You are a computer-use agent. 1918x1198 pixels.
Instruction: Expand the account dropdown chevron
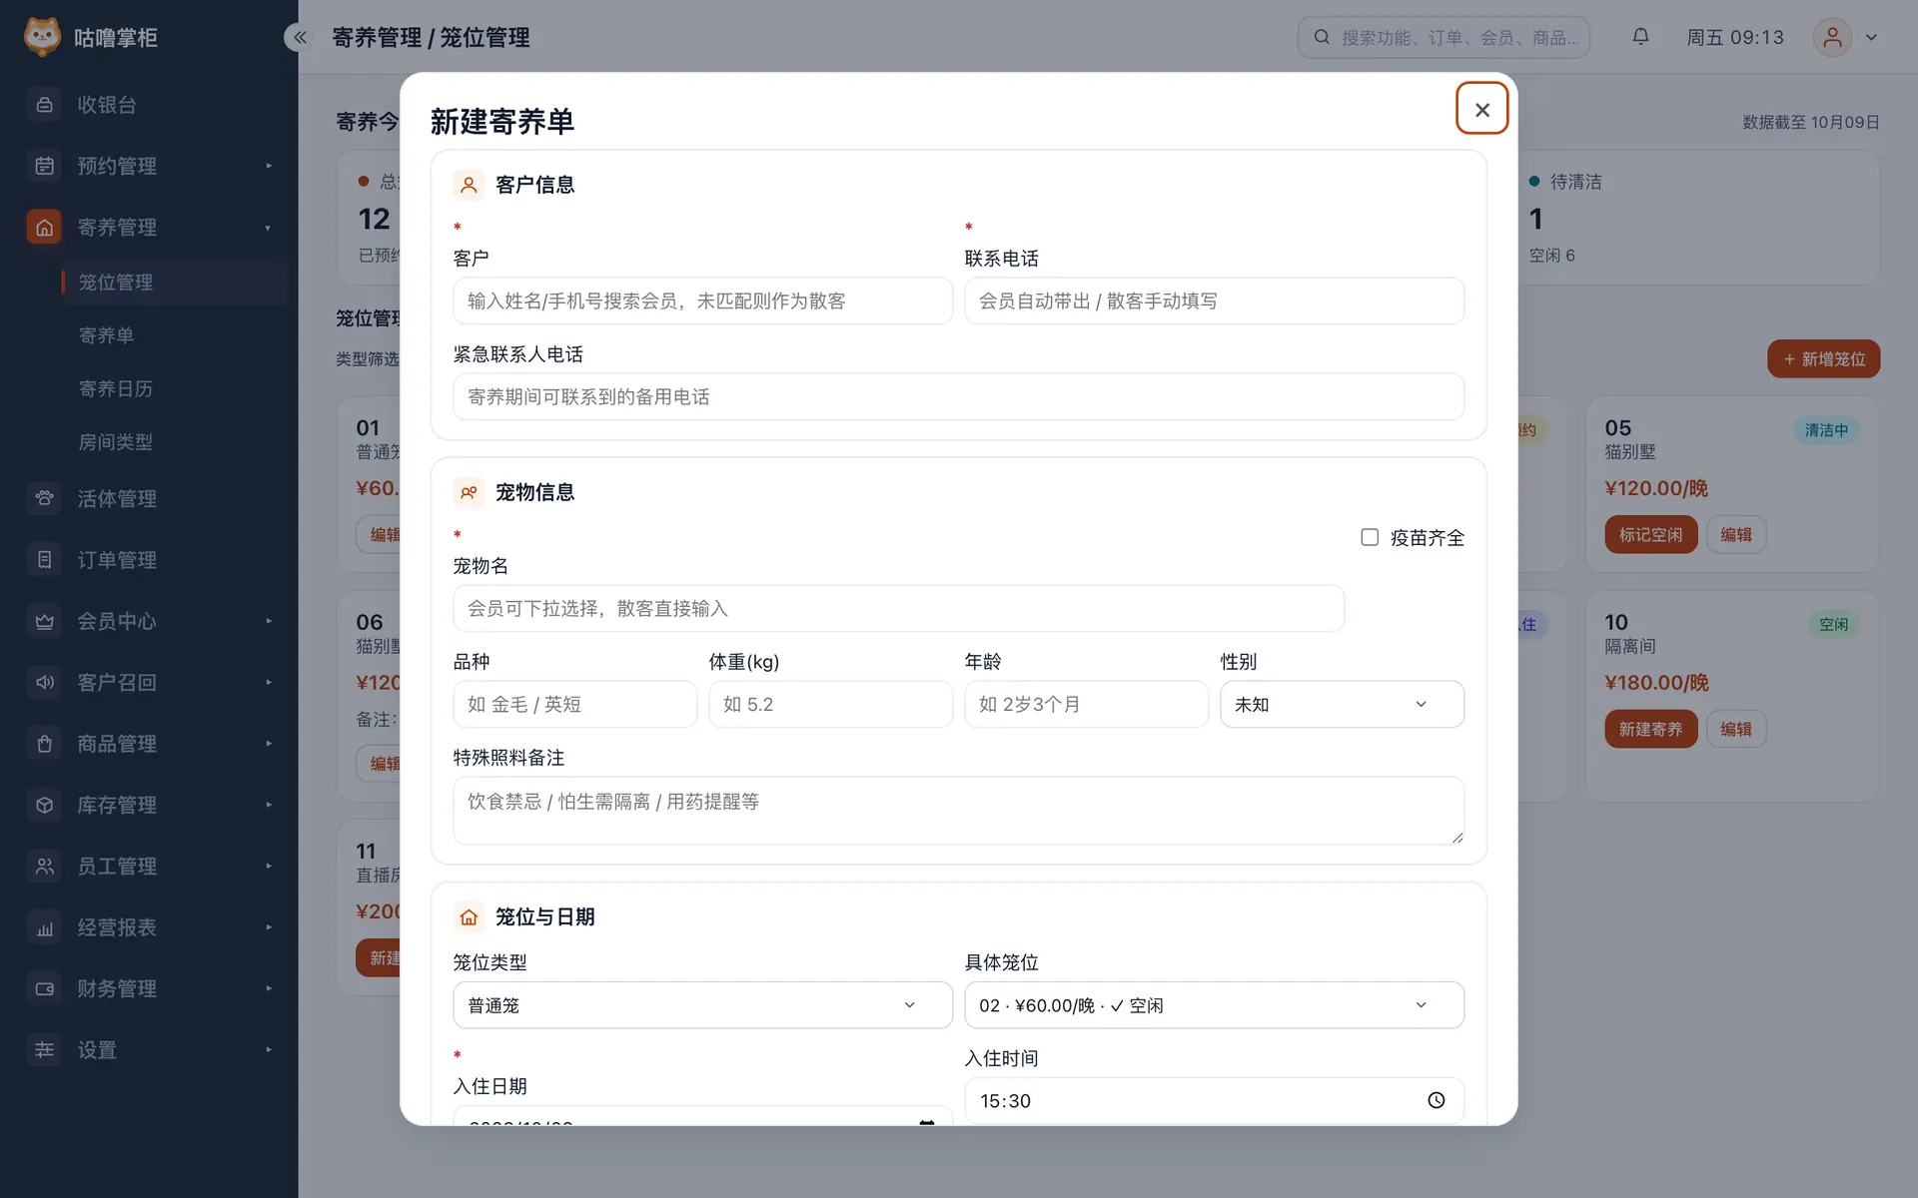1871,38
